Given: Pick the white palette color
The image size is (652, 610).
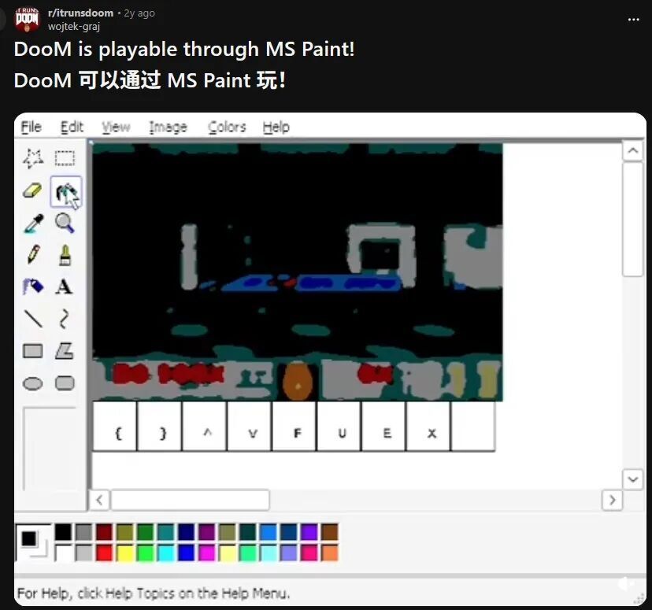Looking at the screenshot, I should [63, 553].
